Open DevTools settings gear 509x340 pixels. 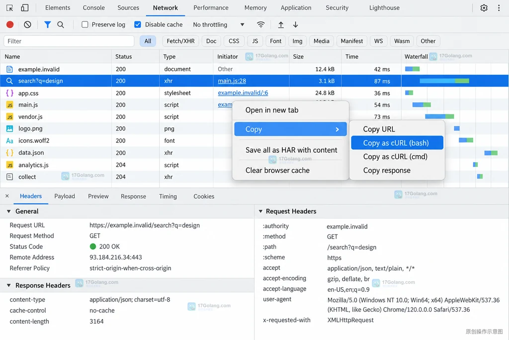[x=484, y=8]
